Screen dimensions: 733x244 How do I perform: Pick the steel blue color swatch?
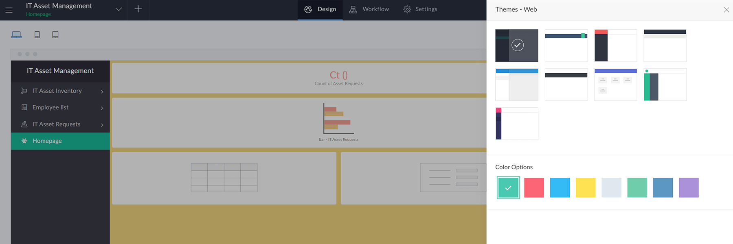[x=663, y=187]
